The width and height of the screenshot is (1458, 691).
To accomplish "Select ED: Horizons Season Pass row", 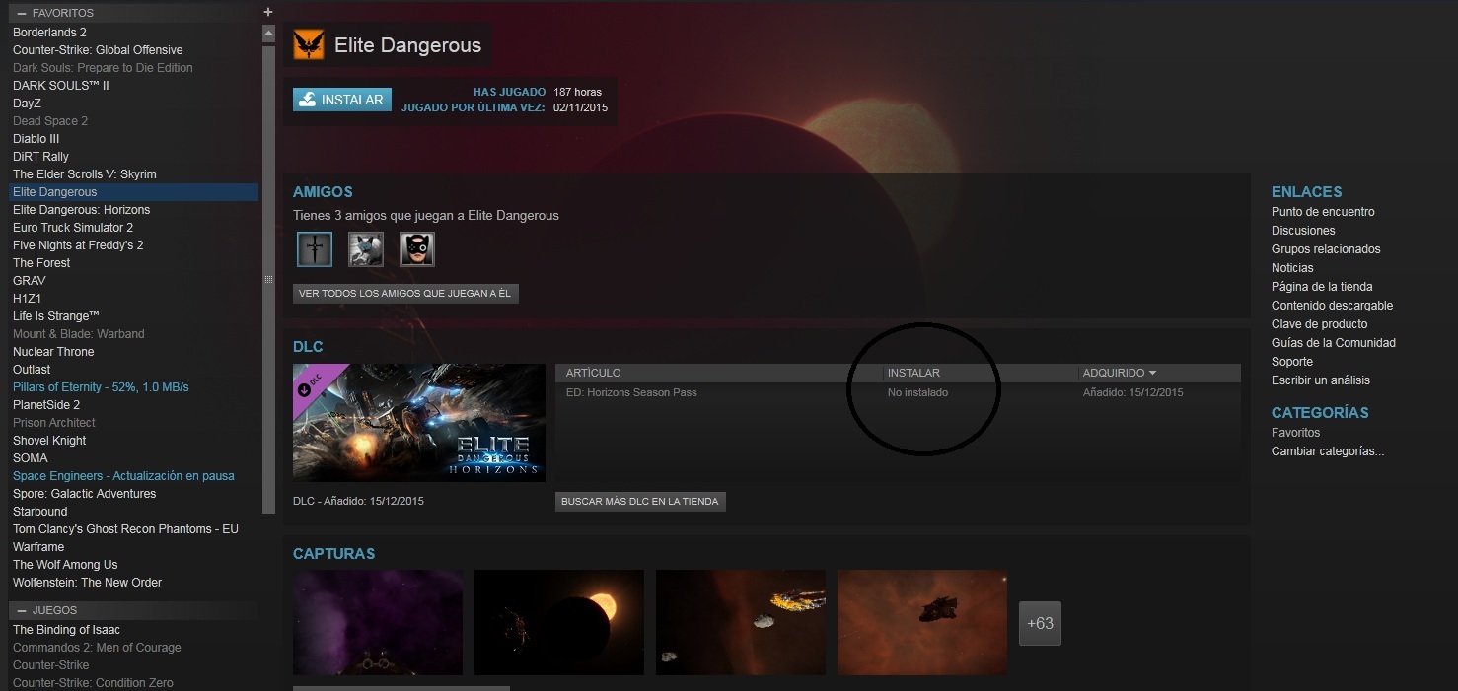I will point(898,392).
